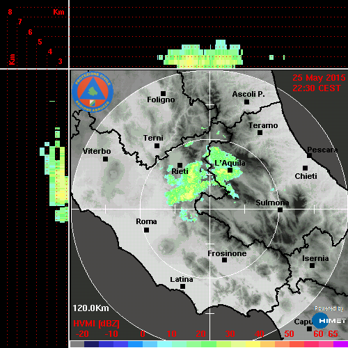Click the Isernia label text
This screenshot has height=348, width=348.
[x=315, y=258]
